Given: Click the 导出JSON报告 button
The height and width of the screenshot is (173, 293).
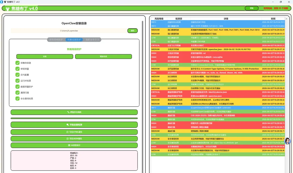Looking at the screenshot, I should 74,139.
